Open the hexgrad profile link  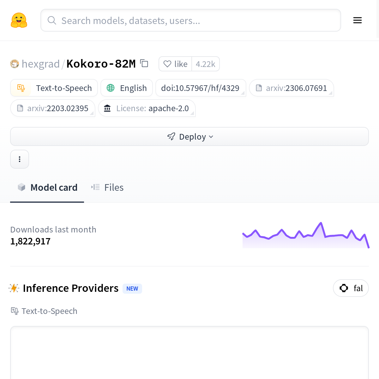coord(40,64)
